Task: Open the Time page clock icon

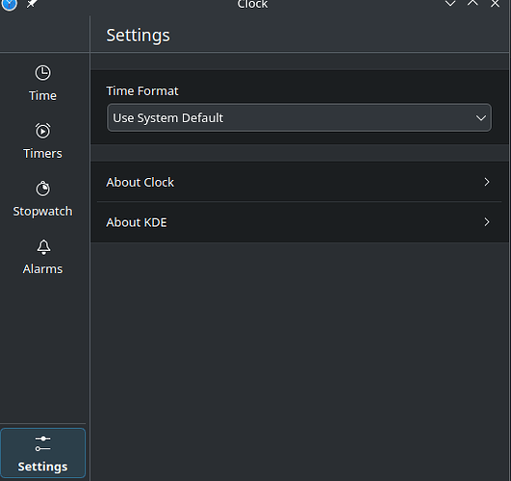Action: 42,73
